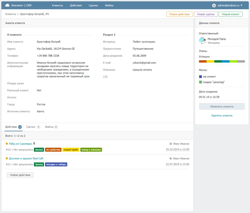Click the Удалить клиента link

coord(222,116)
